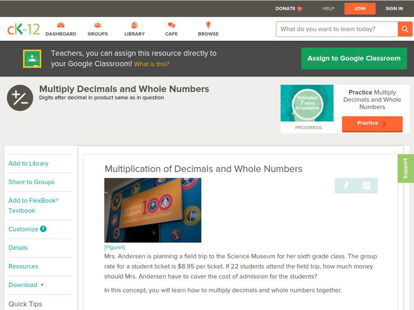Click the orange search magnifier button
Screen dimensions: 414x310
point(405,29)
